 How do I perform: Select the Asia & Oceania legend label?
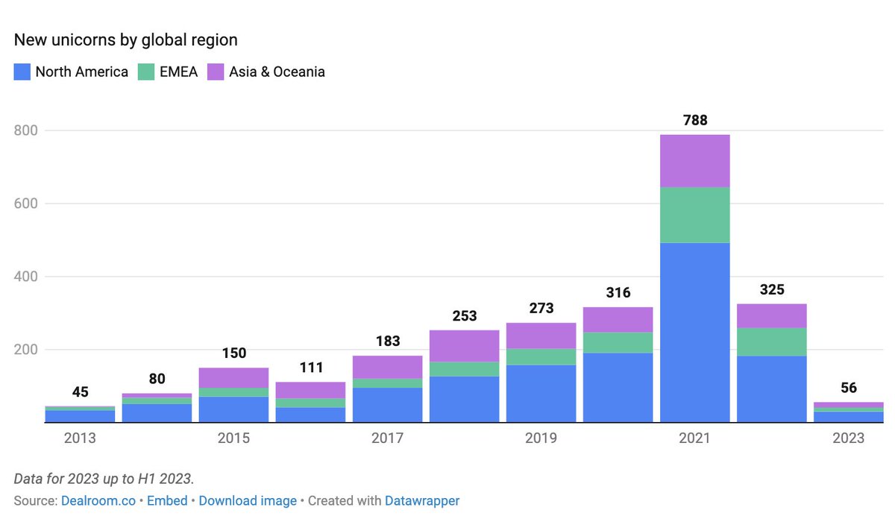point(277,72)
